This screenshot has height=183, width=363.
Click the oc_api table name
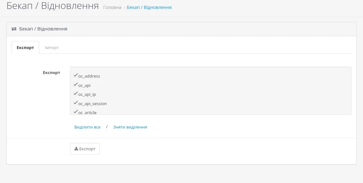click(84, 85)
